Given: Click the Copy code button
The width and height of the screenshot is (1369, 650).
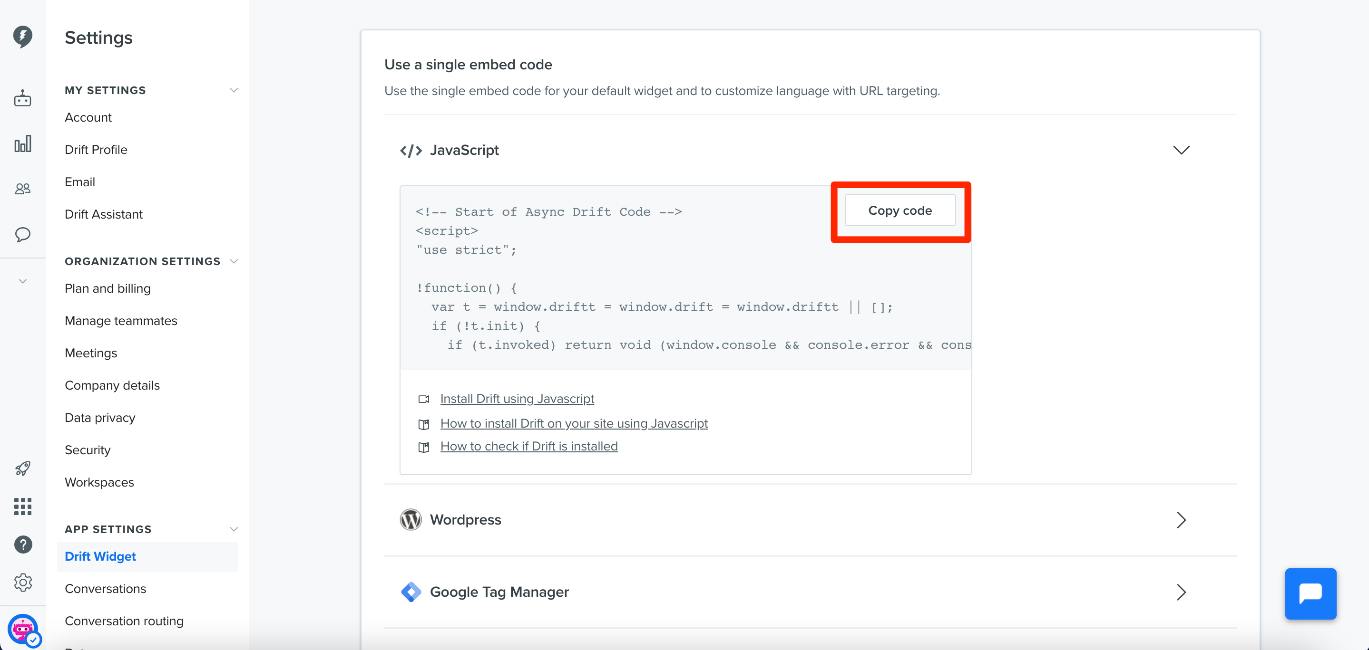Looking at the screenshot, I should (x=900, y=210).
